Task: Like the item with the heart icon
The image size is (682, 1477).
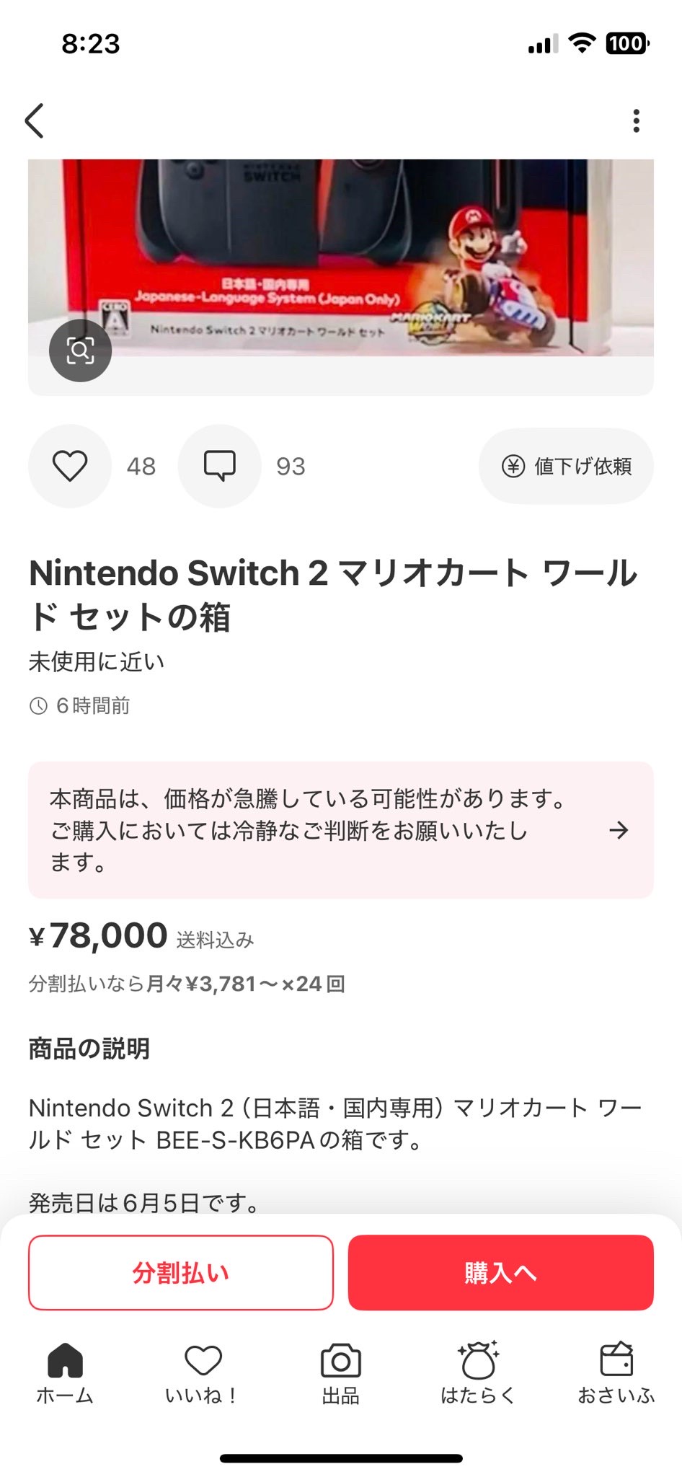Action: coord(70,466)
